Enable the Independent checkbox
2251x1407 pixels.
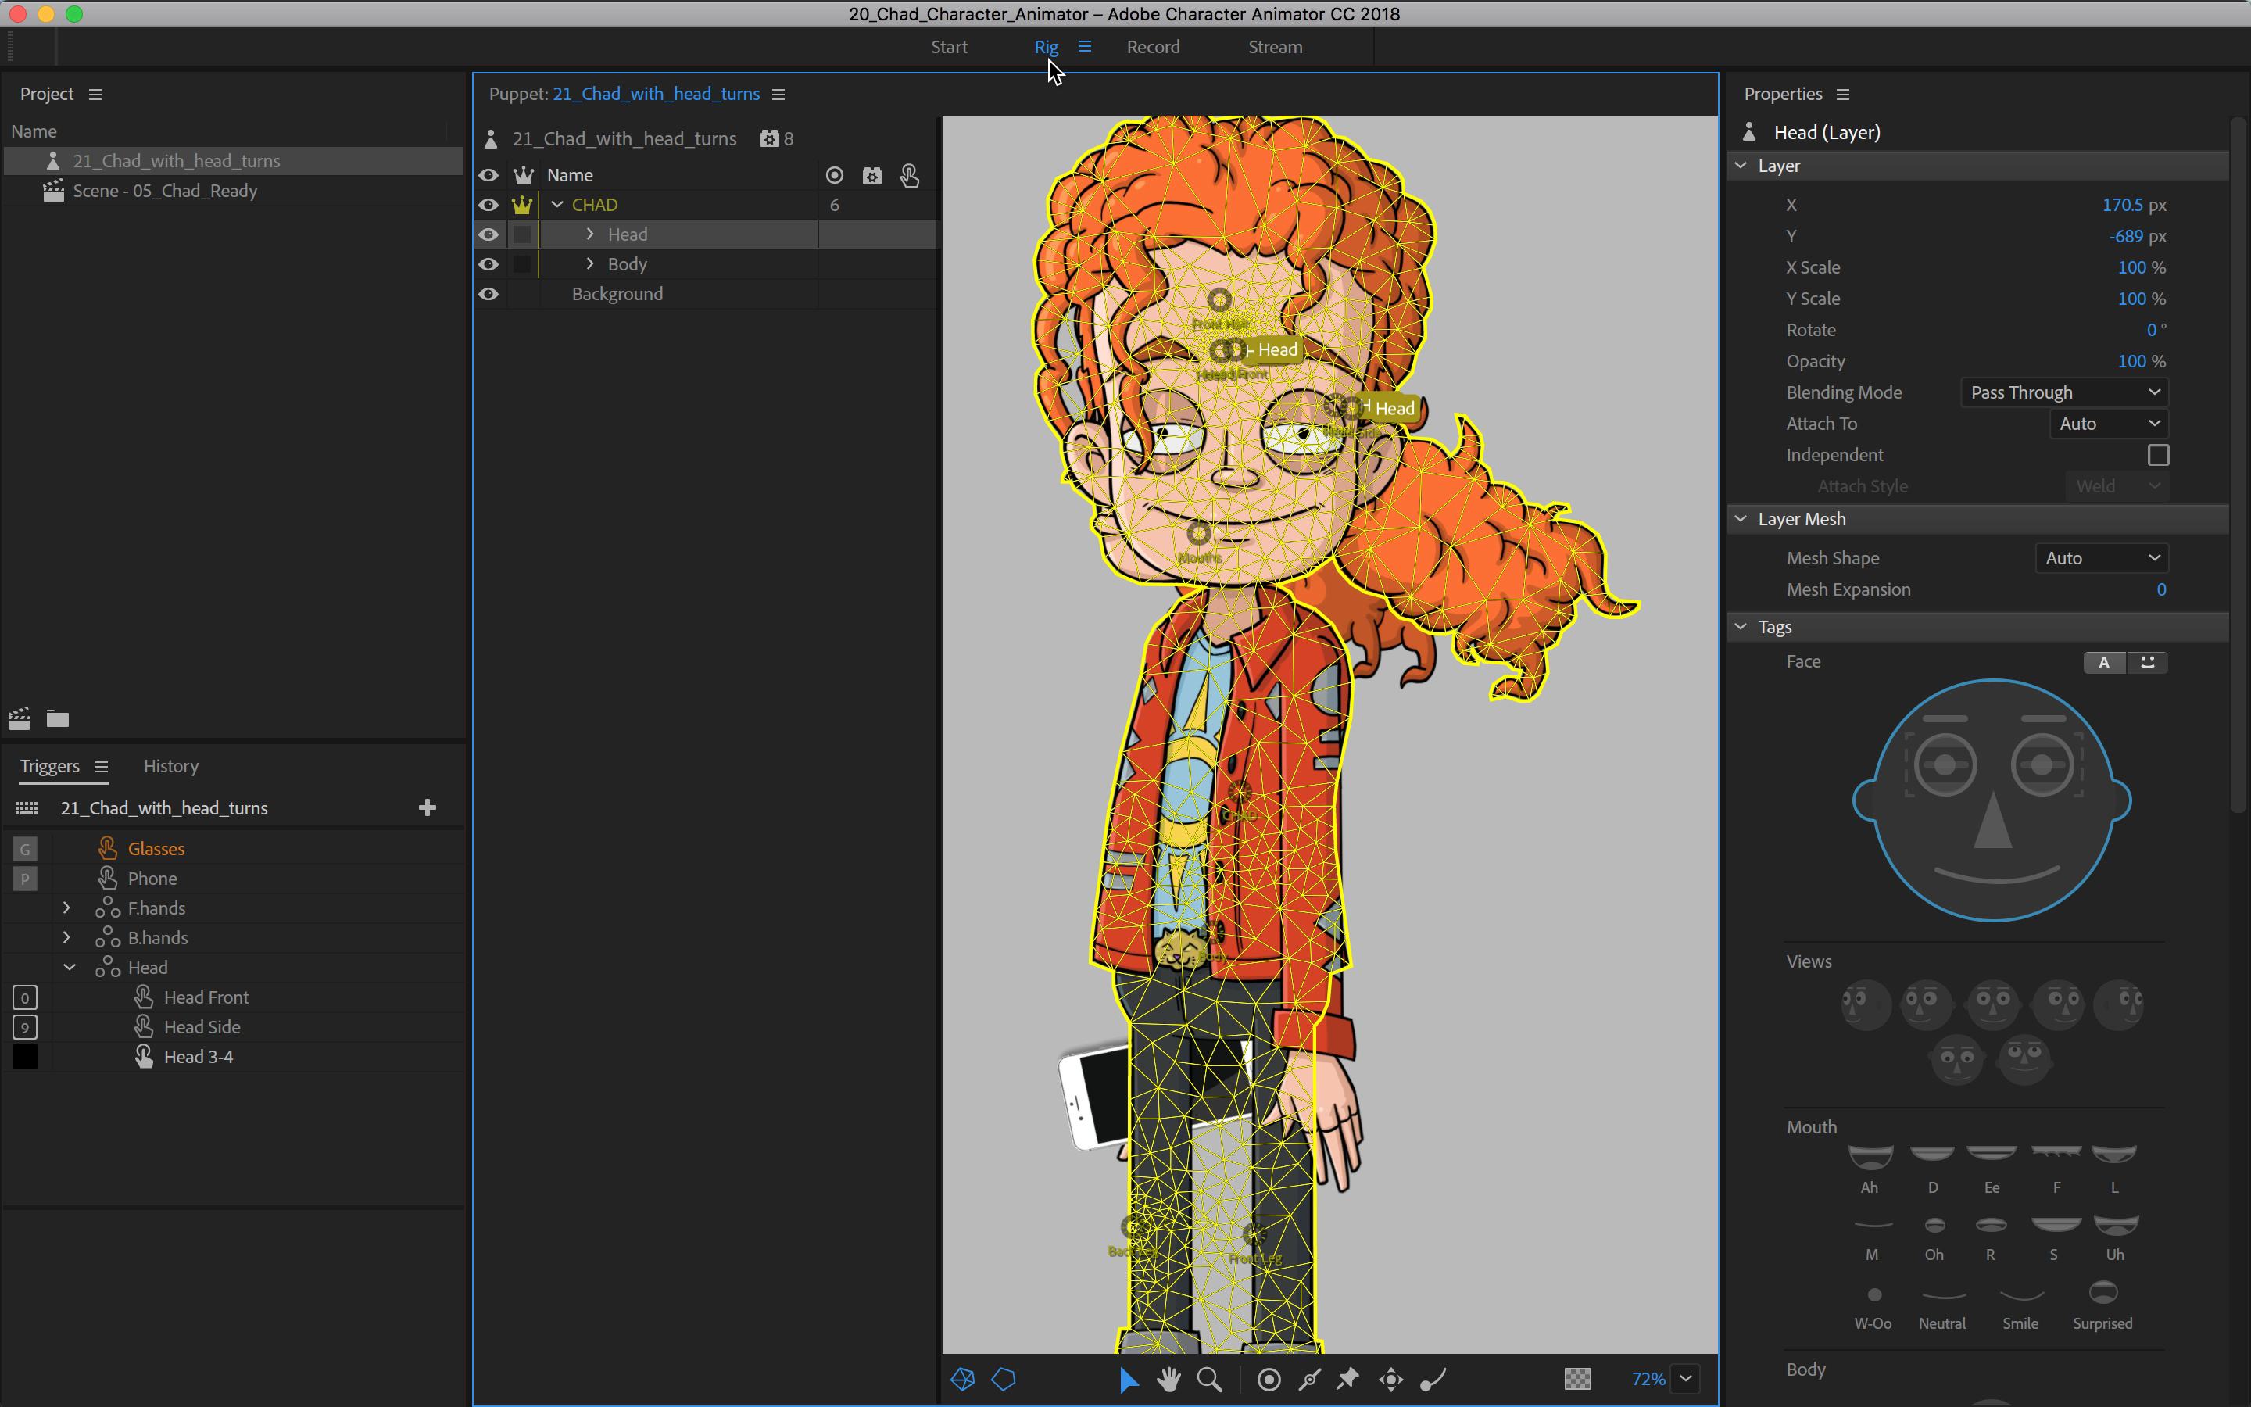[x=2158, y=455]
